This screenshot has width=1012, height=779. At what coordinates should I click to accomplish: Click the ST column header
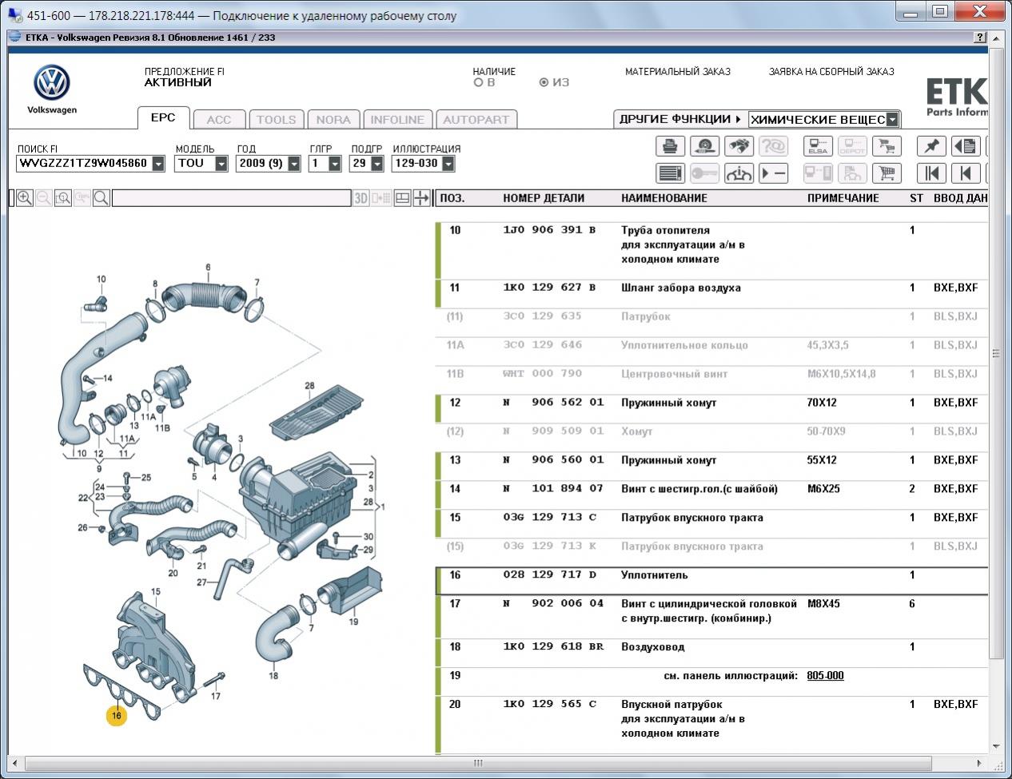pos(916,198)
